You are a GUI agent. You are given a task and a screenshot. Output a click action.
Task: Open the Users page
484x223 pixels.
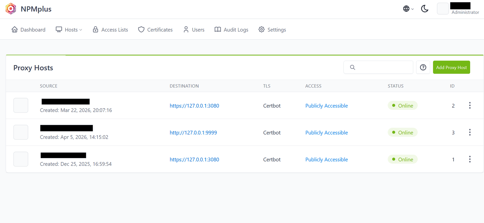[x=194, y=30]
